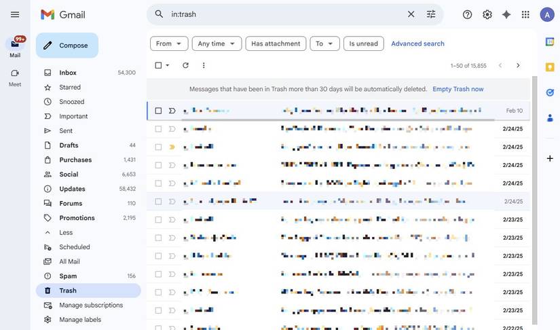
Task: Open the Starred label
Action: coord(88,87)
